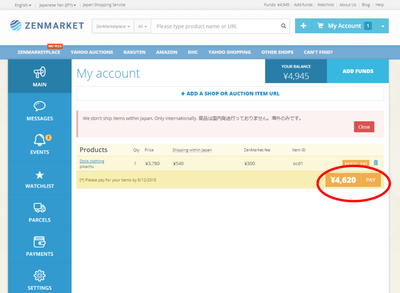This screenshot has height=293, width=400.
Task: Click the My account page heading
Action: click(x=108, y=74)
